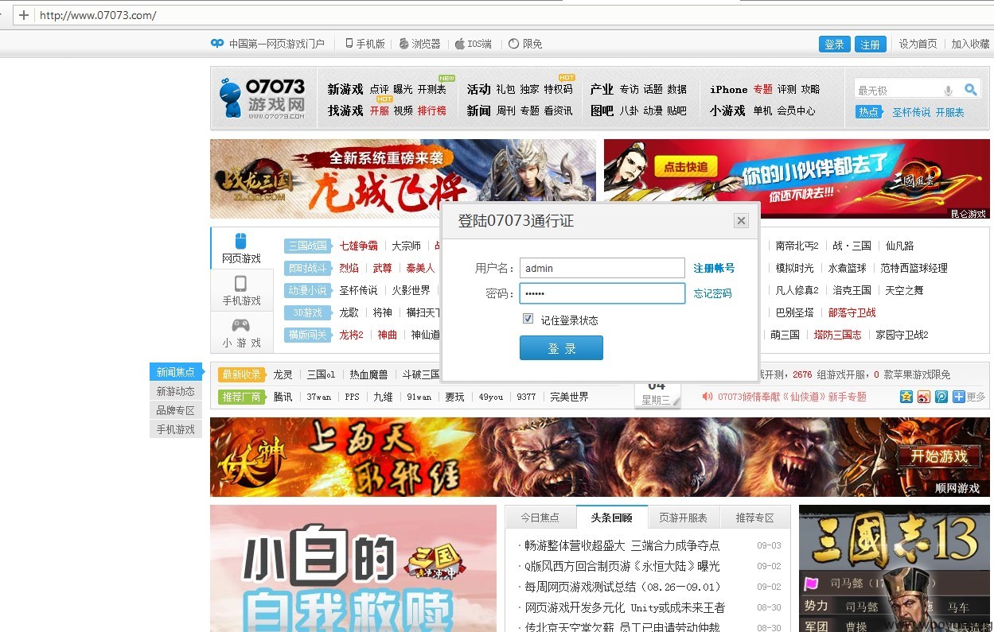Switch to the 头条回顾 tab
The height and width of the screenshot is (632, 994).
(x=612, y=518)
